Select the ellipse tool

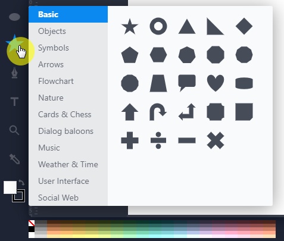coord(14,17)
